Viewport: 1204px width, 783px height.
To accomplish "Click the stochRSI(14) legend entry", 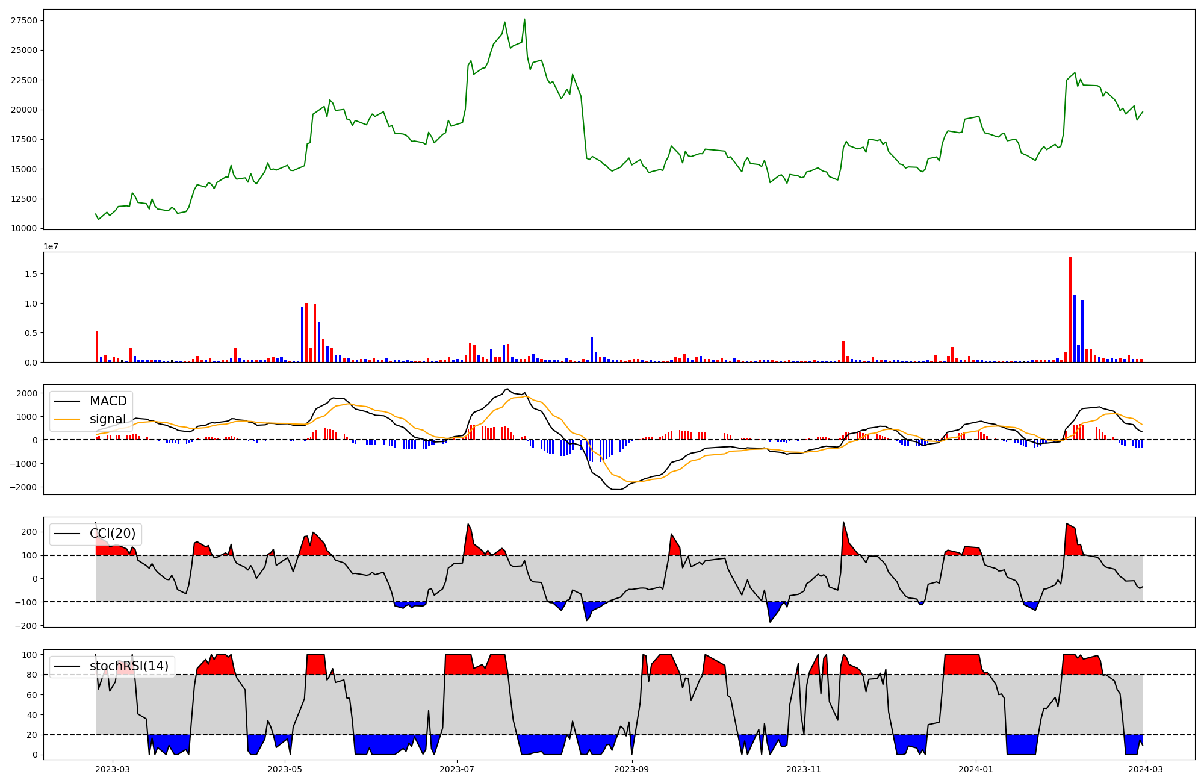I will click(x=128, y=666).
